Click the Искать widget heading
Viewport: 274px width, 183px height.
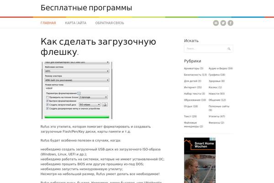pyautogui.click(x=191, y=41)
